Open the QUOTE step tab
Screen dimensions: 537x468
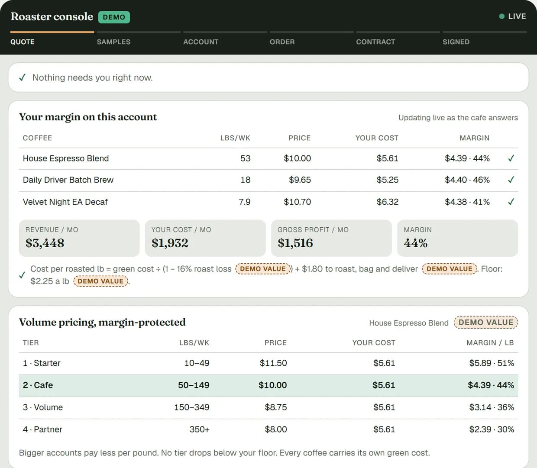[52, 39]
